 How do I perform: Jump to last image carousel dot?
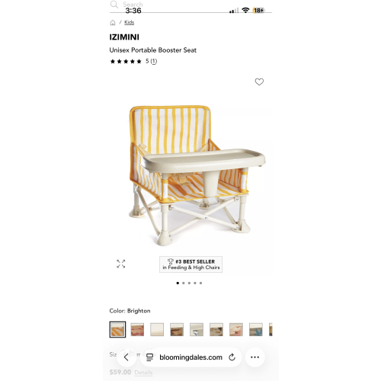pyautogui.click(x=200, y=283)
